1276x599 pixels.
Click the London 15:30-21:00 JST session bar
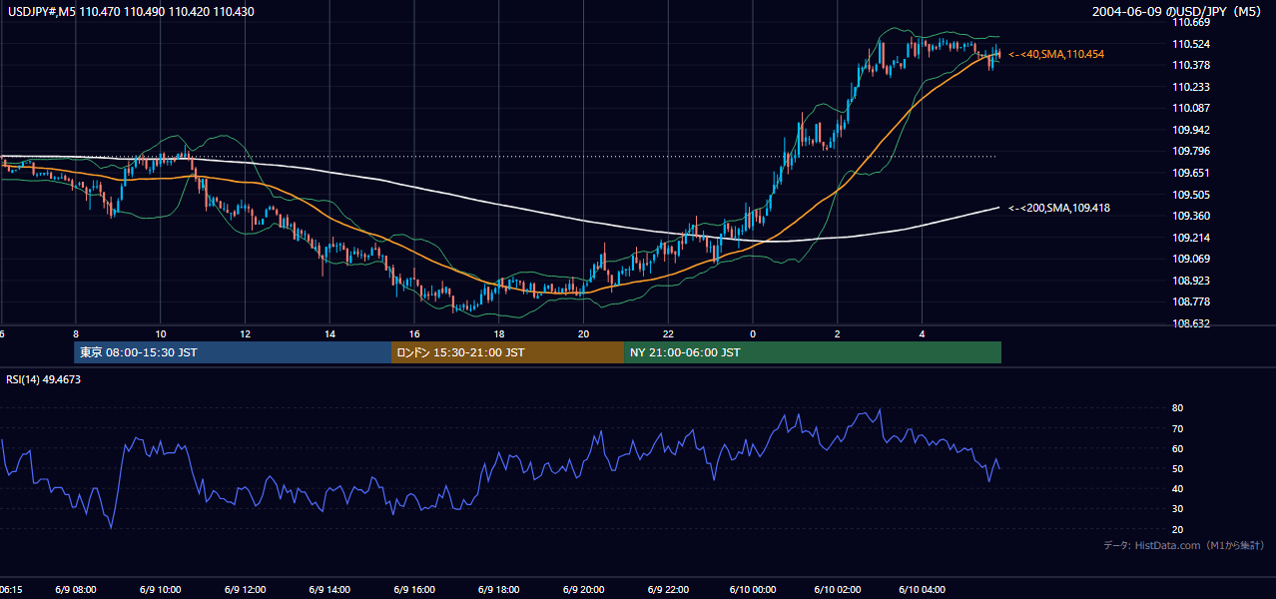click(508, 352)
